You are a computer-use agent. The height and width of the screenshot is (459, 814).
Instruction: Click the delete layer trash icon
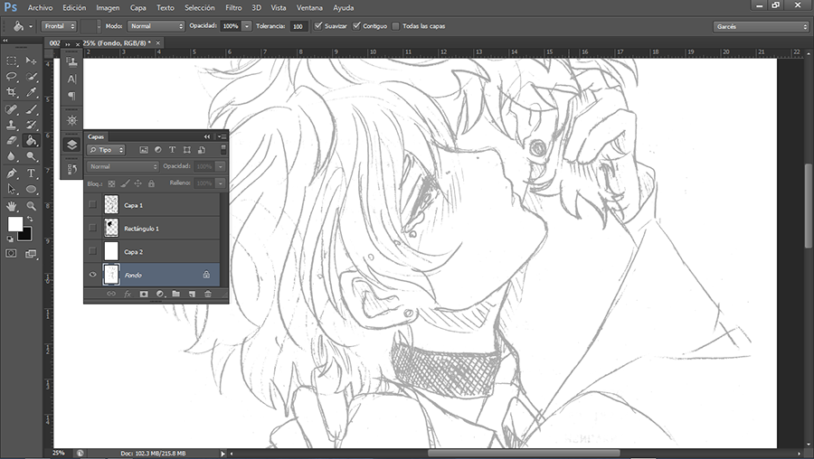(207, 294)
